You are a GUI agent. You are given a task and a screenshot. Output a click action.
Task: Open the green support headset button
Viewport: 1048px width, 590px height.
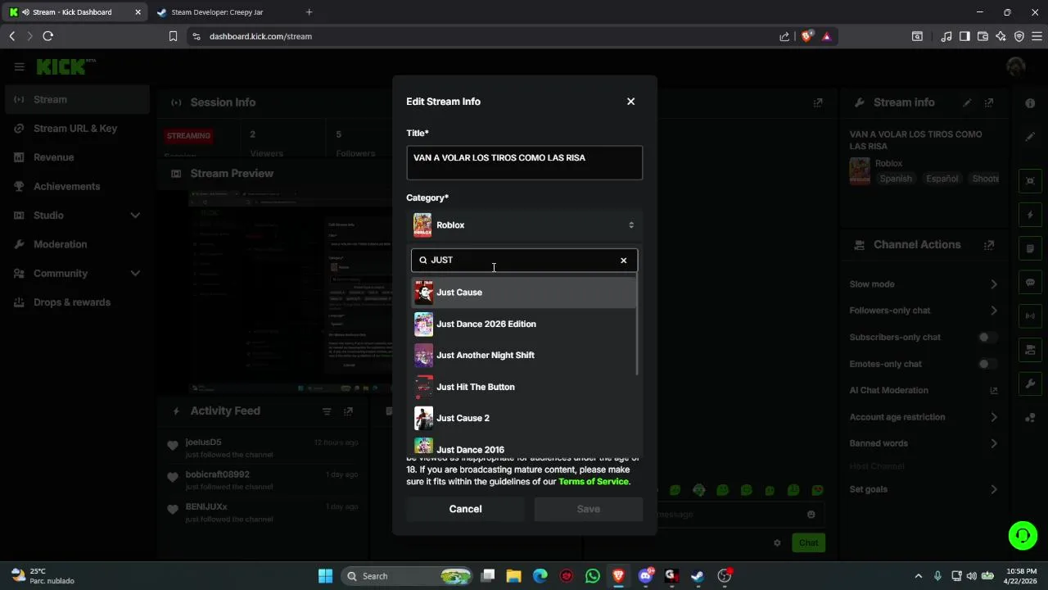1023,536
